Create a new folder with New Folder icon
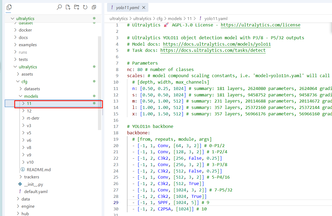This screenshot has height=216, width=332. point(77,7)
